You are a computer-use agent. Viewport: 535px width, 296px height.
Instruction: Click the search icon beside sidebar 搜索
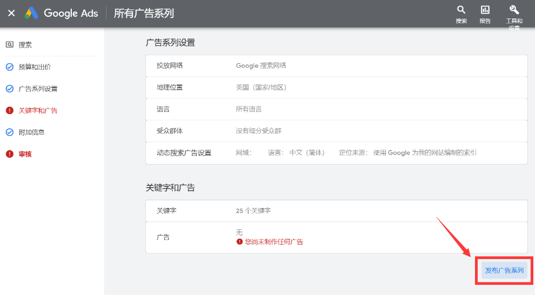[x=10, y=45]
